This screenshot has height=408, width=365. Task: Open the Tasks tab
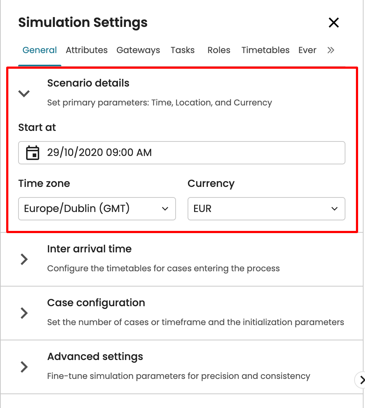click(x=182, y=50)
